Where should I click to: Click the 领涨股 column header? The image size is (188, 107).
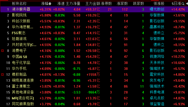pos(159,4)
